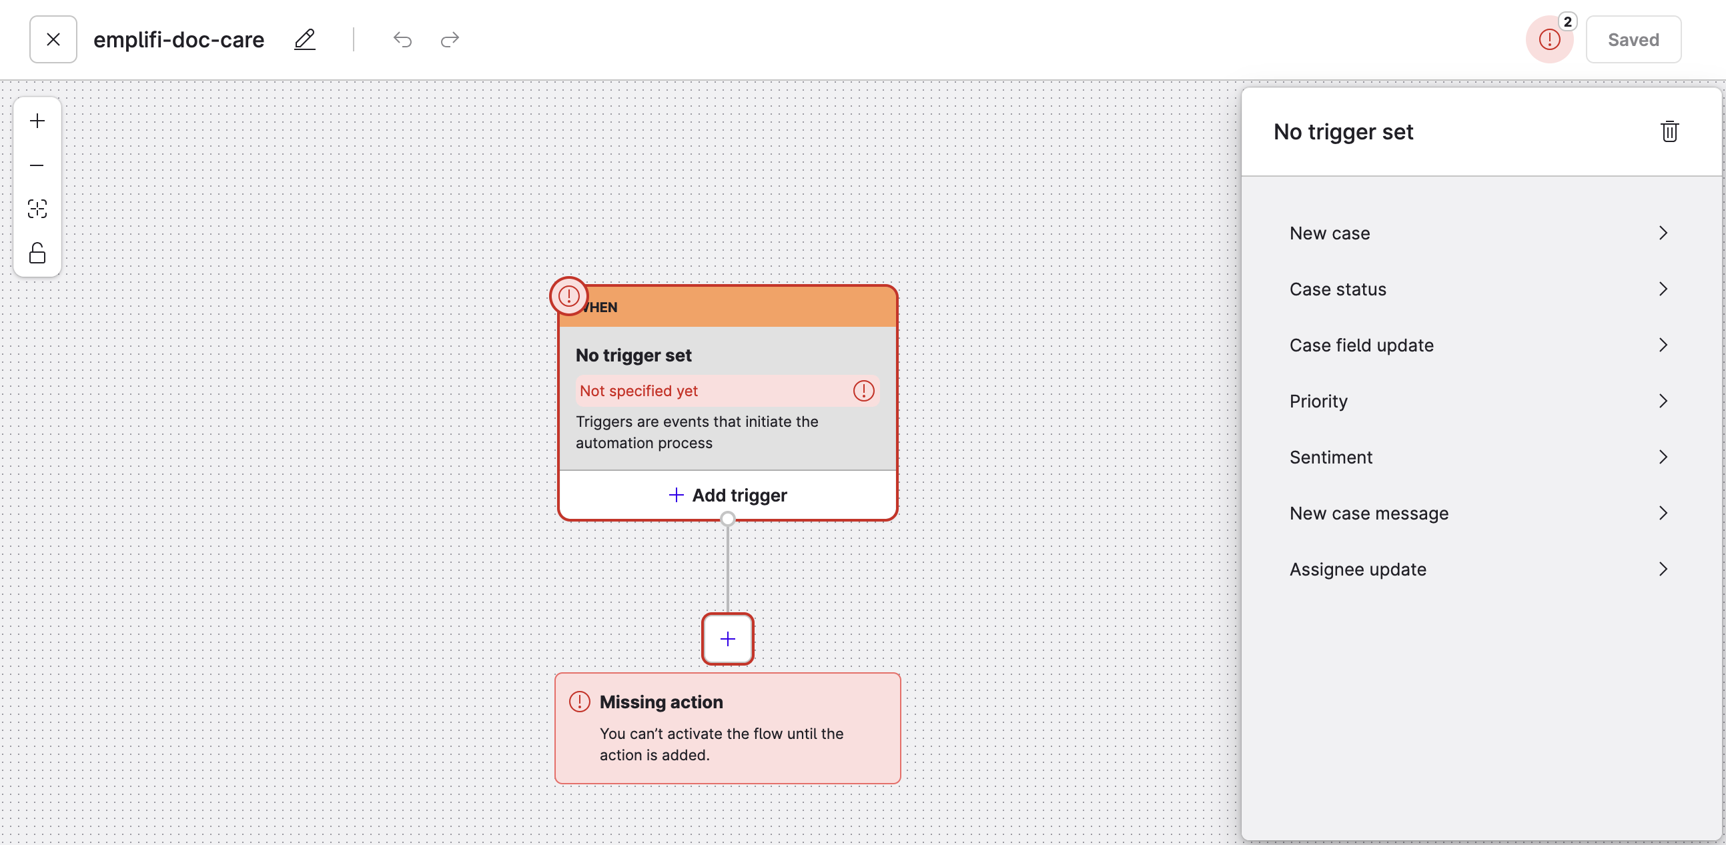Delete trigger using the trash icon

point(1669,132)
